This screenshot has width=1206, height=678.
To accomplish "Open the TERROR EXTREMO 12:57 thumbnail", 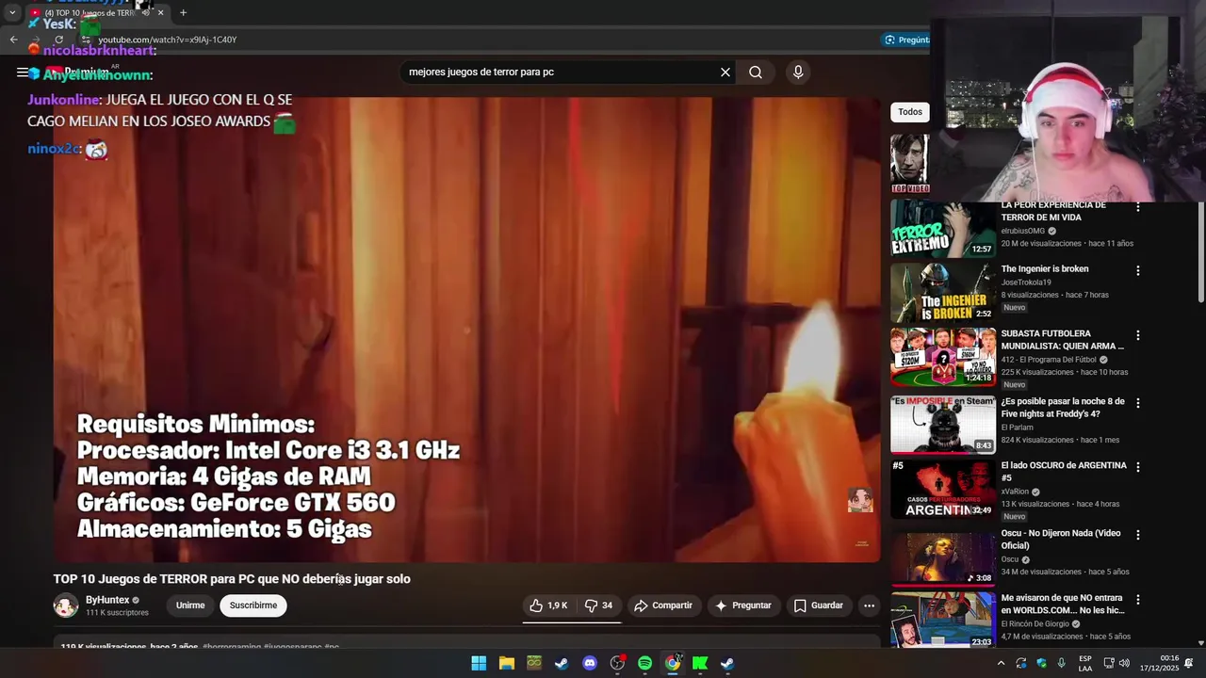I will [x=943, y=229].
